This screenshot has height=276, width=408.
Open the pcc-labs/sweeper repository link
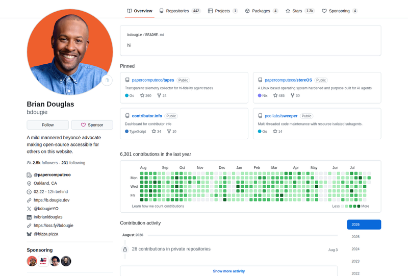pyautogui.click(x=281, y=116)
